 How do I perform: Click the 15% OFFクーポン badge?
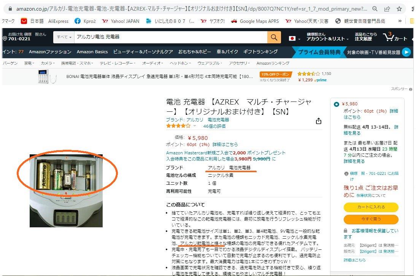point(276,75)
